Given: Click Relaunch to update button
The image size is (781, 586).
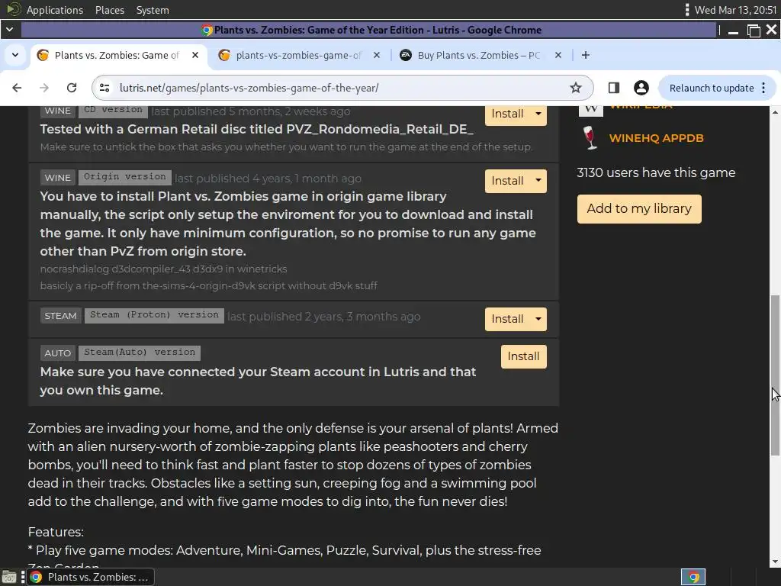Looking at the screenshot, I should (x=712, y=89).
